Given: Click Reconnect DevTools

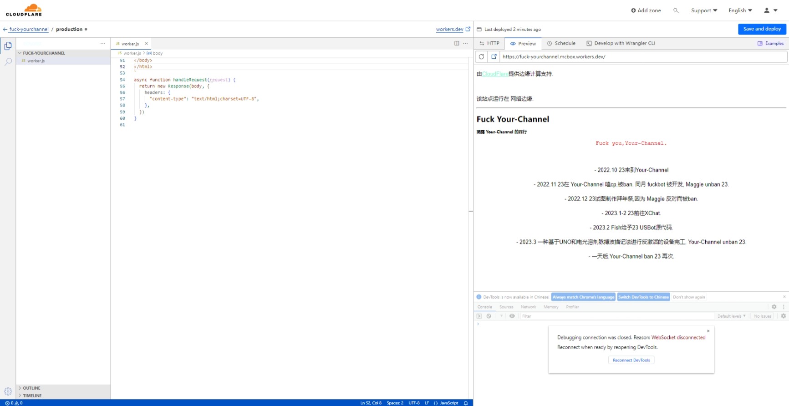Looking at the screenshot, I should tap(631, 360).
